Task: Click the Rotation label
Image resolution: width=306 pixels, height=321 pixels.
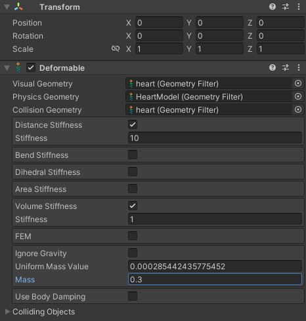Action: point(28,36)
